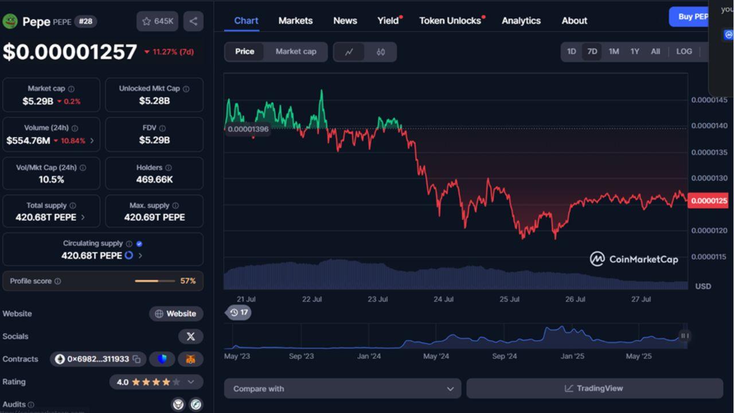Go to the Token Unlocks tab
The height and width of the screenshot is (413, 734).
tap(450, 21)
